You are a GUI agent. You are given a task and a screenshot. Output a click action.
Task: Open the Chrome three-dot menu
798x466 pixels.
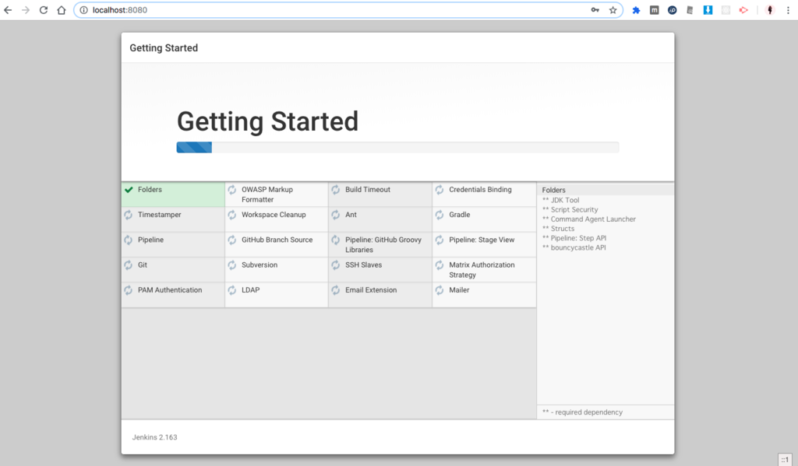pyautogui.click(x=788, y=10)
